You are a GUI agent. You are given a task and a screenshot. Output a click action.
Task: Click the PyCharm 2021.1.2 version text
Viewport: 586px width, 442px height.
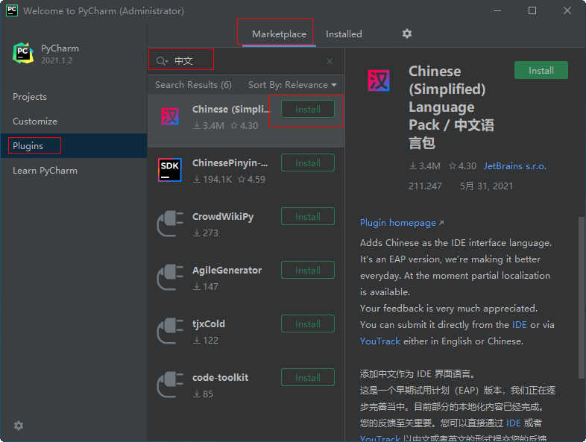click(x=57, y=60)
